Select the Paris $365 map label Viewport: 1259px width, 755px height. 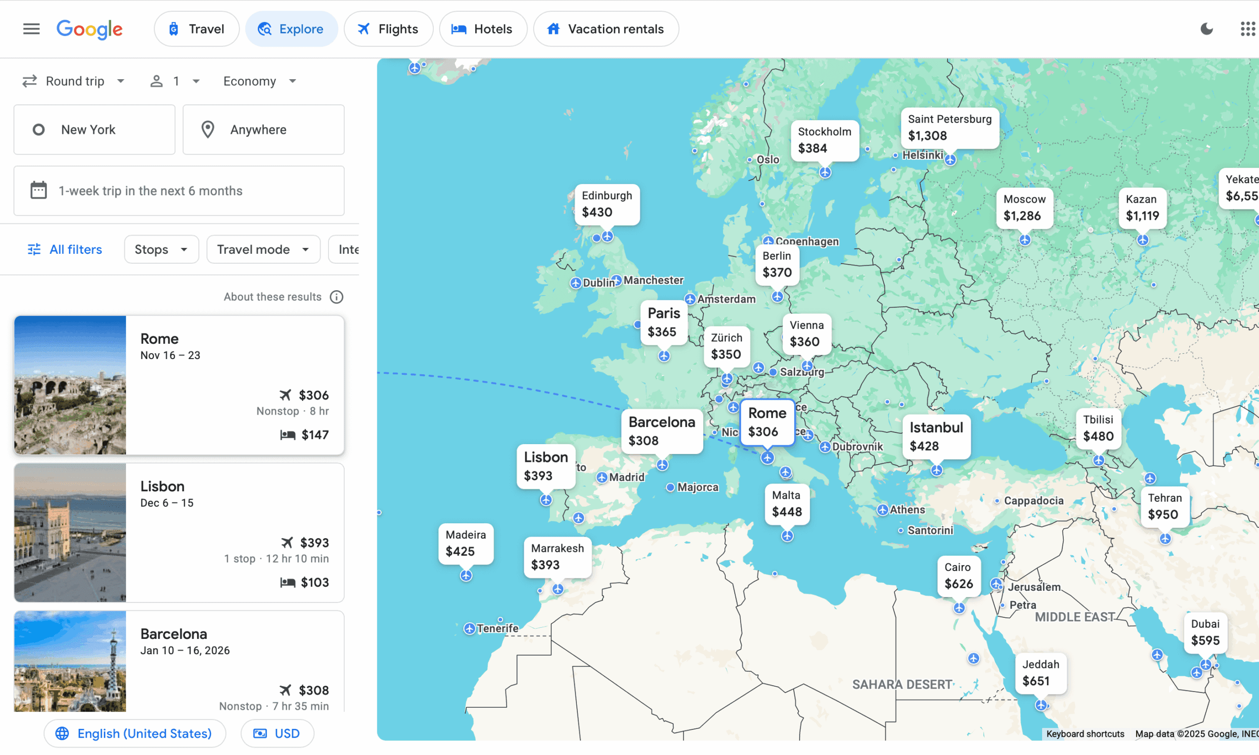point(664,323)
